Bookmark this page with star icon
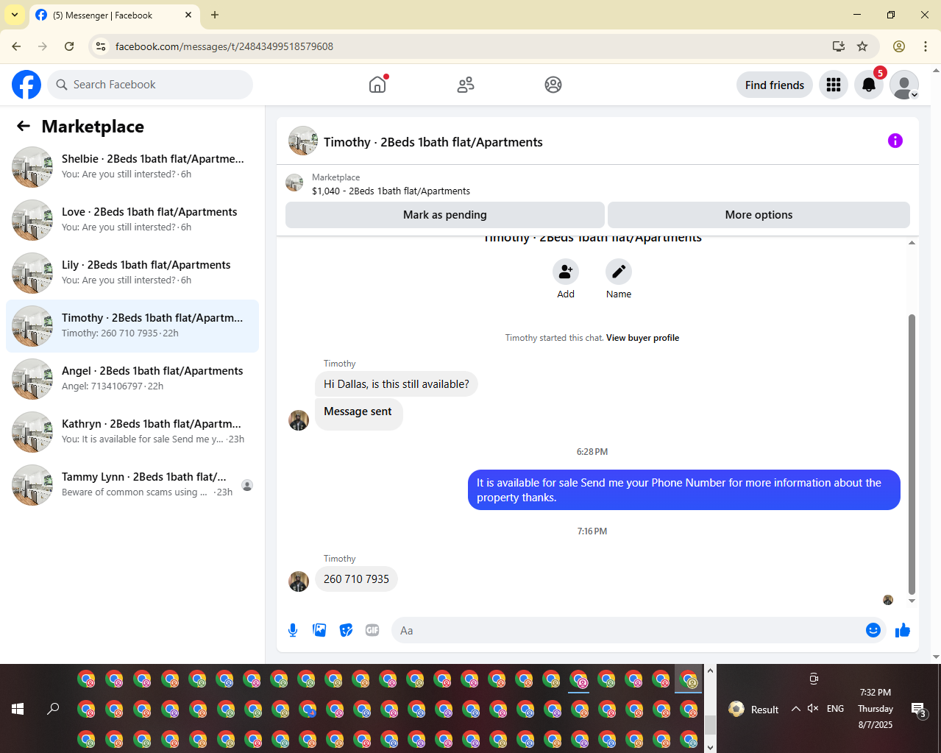 pyautogui.click(x=862, y=46)
